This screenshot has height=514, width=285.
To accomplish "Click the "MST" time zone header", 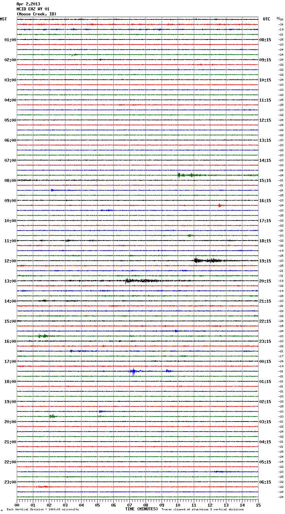I will (x=3, y=19).
